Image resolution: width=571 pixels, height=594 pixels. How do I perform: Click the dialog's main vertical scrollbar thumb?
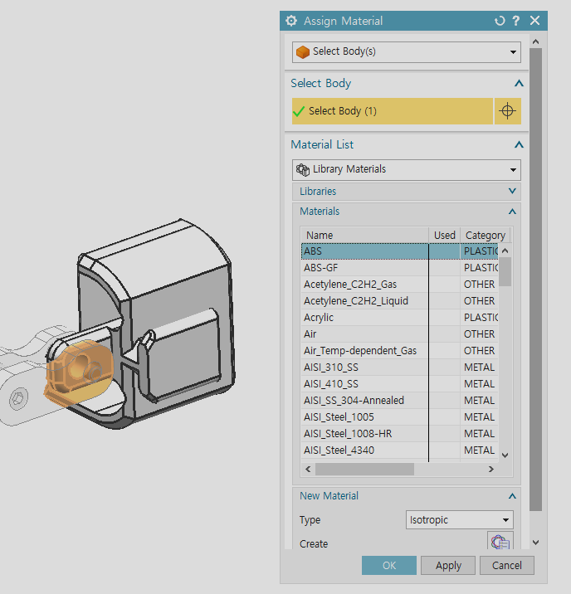pos(535,280)
